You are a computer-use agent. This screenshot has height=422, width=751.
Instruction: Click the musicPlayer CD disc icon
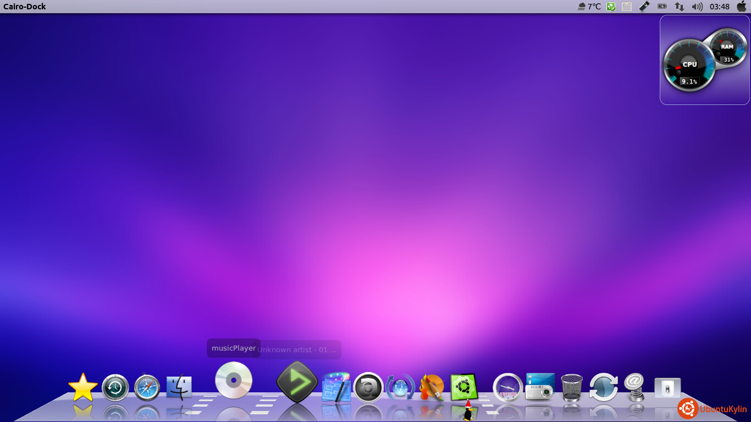234,380
